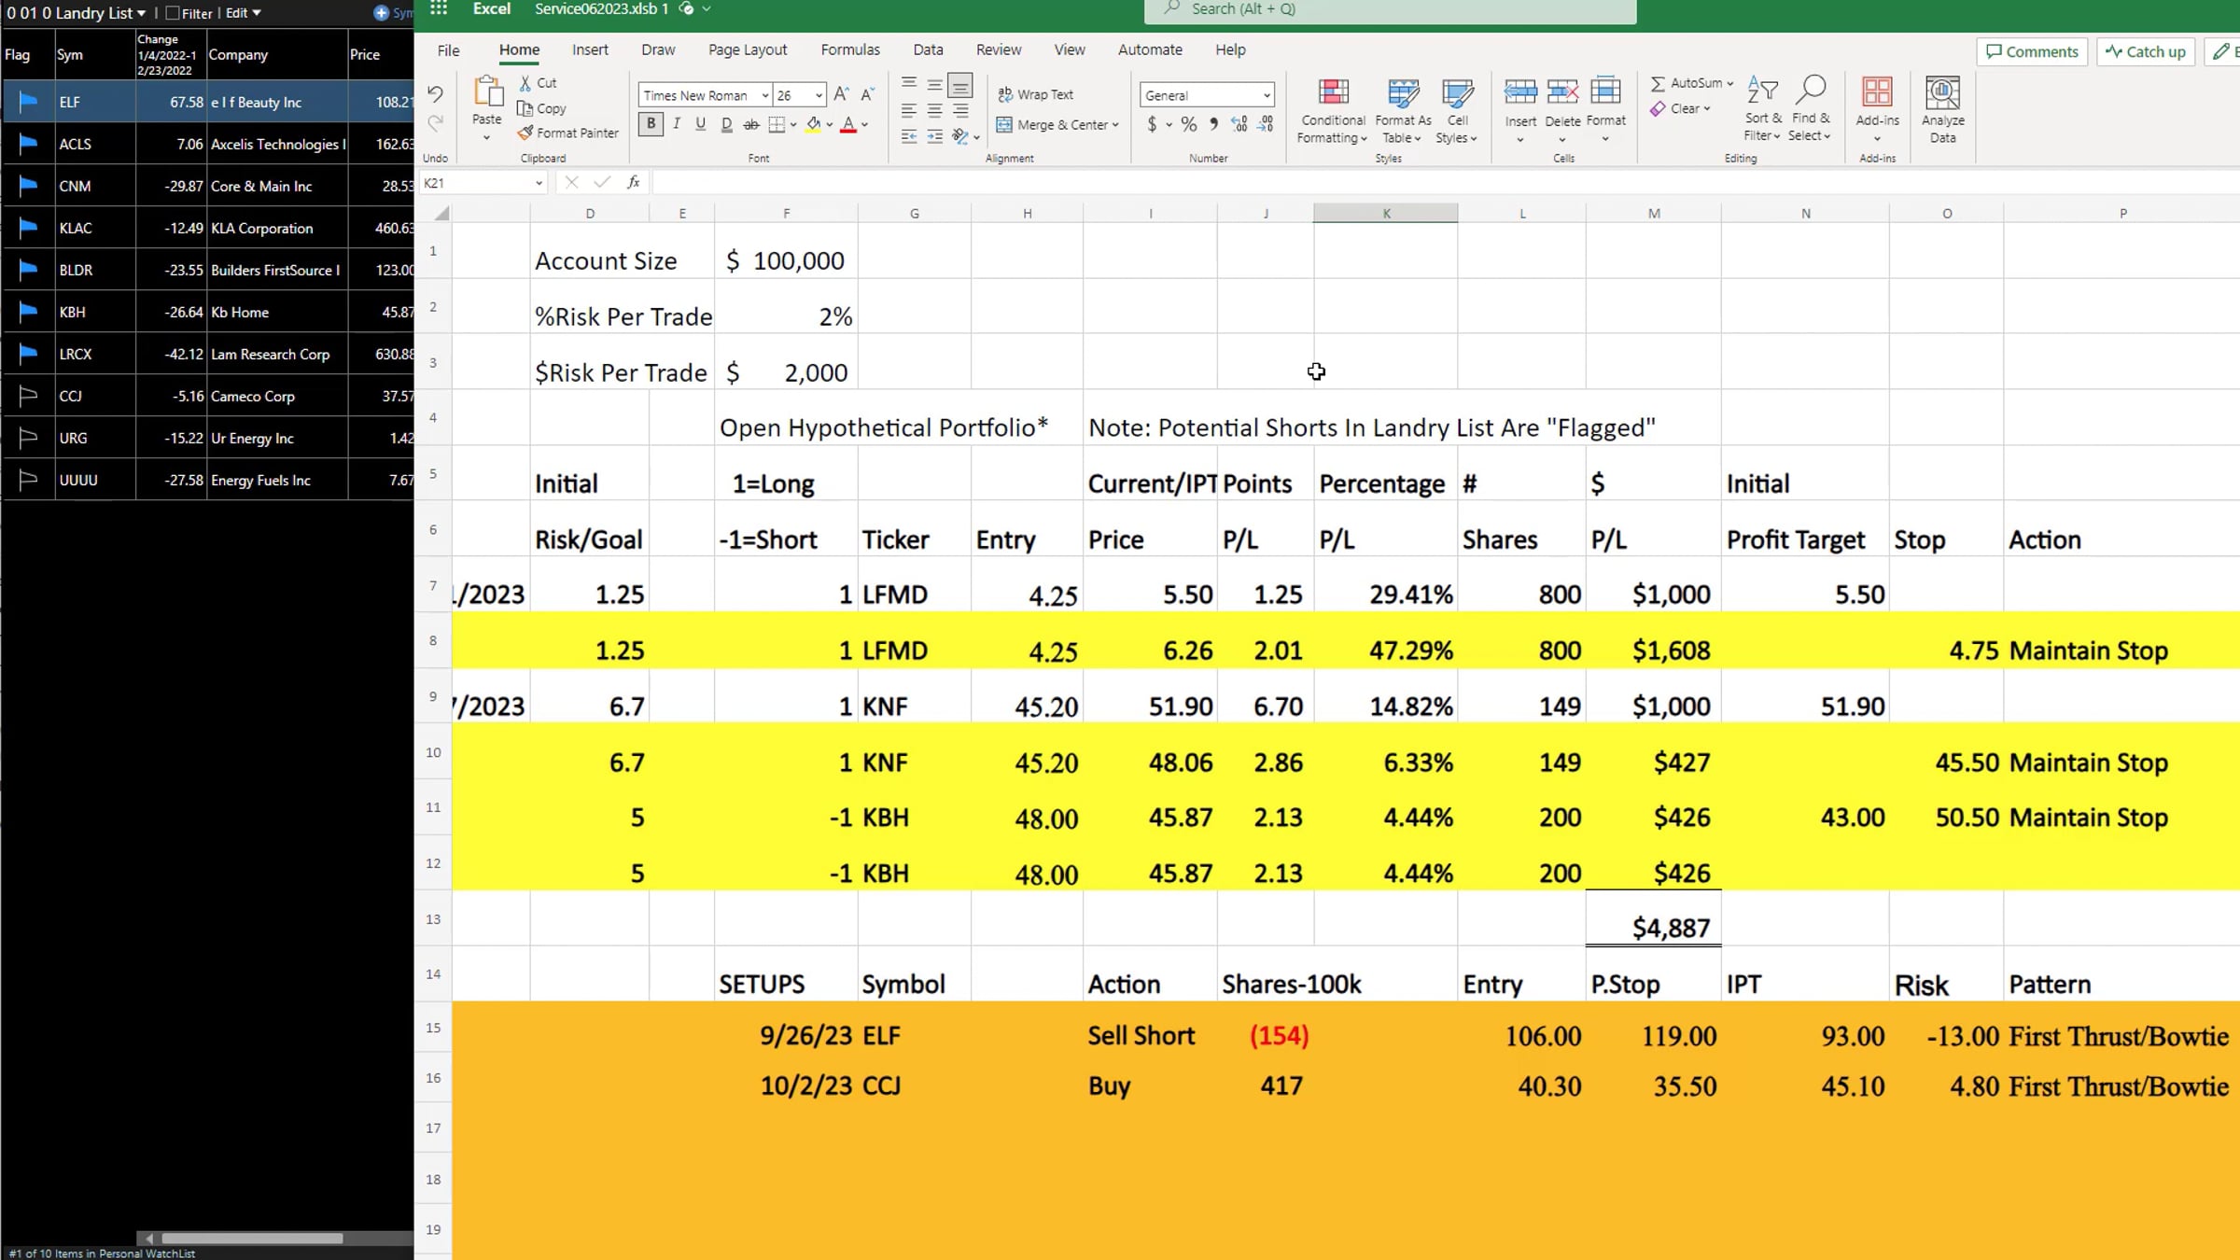Toggle the flag on the CCJ row

click(28, 396)
